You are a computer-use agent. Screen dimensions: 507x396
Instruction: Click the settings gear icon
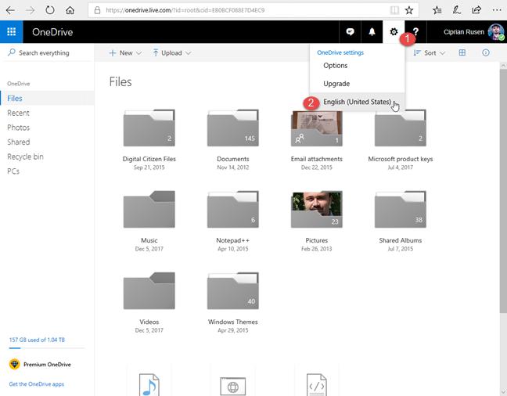coord(394,32)
